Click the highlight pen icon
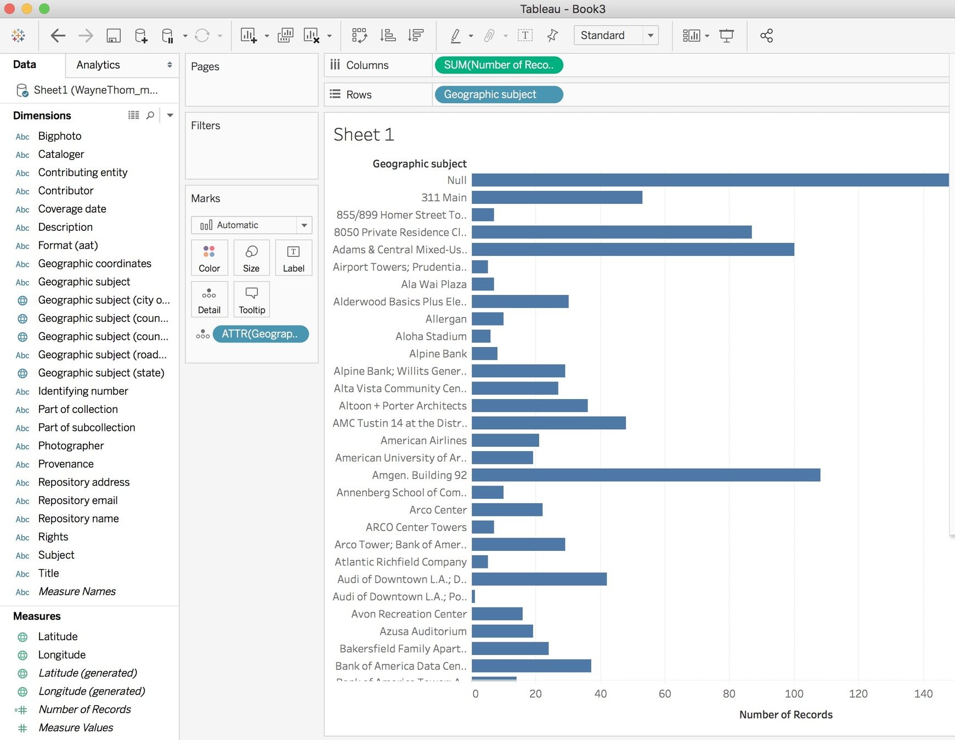 [455, 36]
